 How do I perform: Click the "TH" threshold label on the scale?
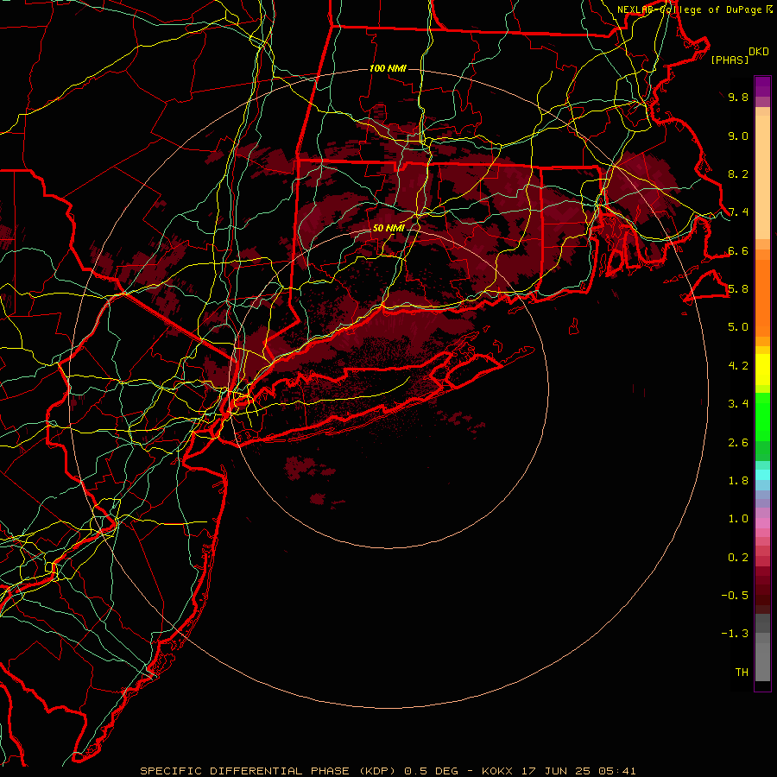(x=742, y=673)
